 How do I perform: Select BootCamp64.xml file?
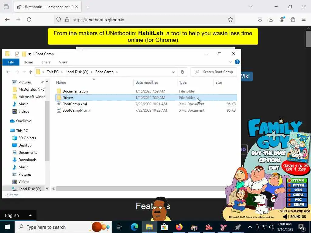76,110
